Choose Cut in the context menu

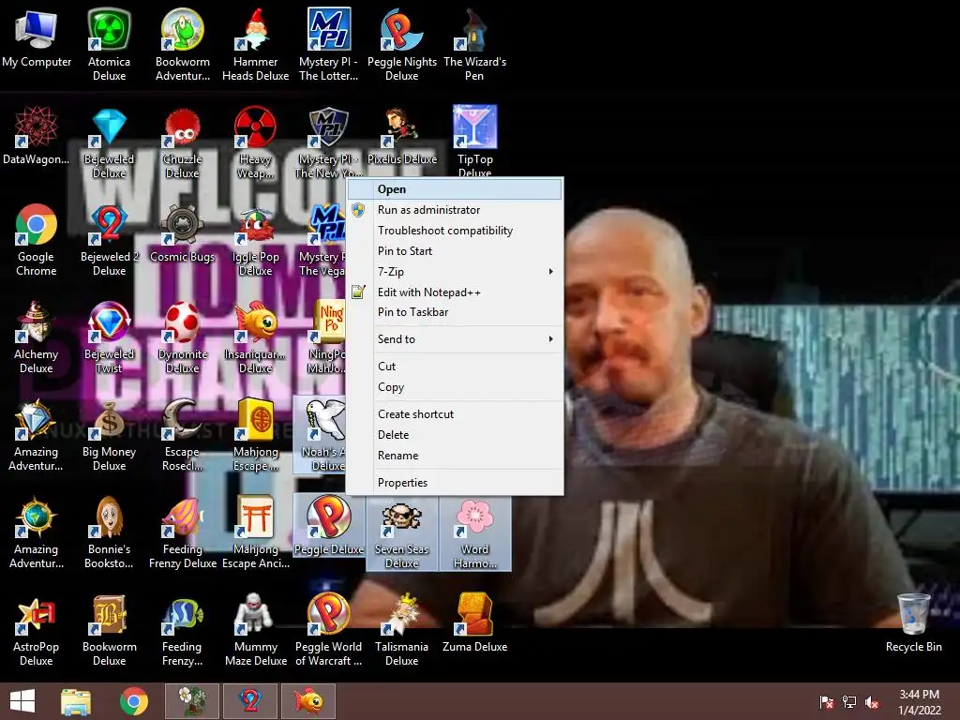click(455, 367)
